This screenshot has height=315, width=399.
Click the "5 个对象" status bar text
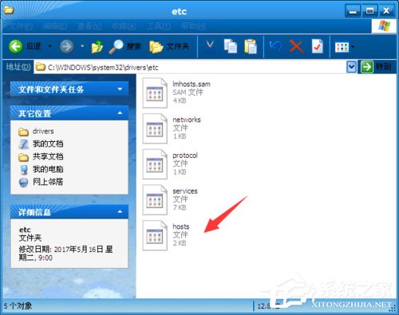[x=18, y=306]
